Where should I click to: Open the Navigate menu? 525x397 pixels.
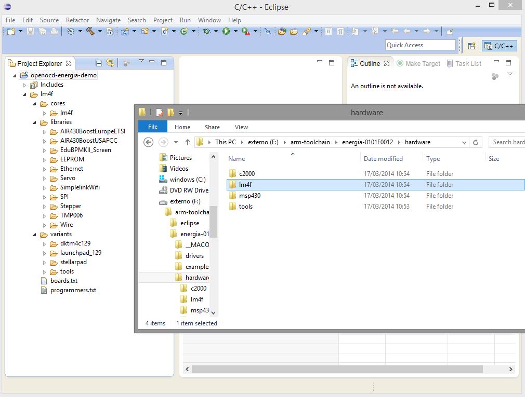click(108, 20)
